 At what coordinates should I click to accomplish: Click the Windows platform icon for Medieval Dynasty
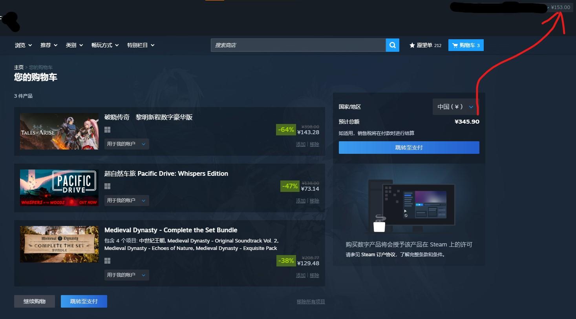tap(107, 261)
